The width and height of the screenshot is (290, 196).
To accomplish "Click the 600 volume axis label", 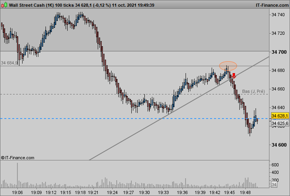I will [275, 165].
